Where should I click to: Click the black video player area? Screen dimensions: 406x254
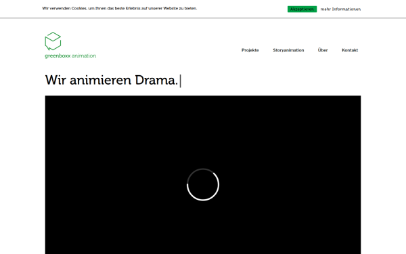point(203,175)
